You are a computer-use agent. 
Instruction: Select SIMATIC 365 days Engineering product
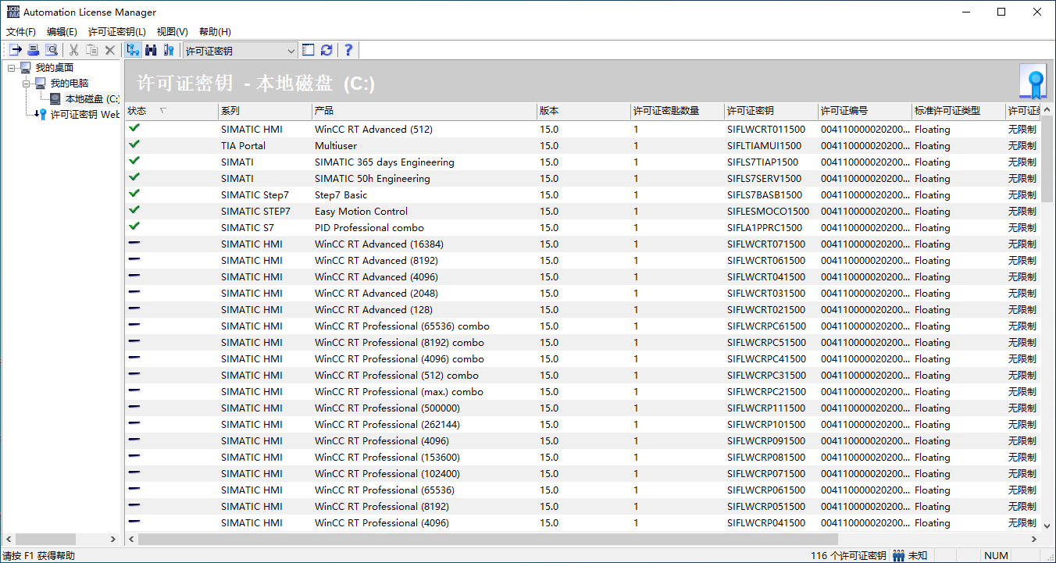pyautogui.click(x=384, y=162)
